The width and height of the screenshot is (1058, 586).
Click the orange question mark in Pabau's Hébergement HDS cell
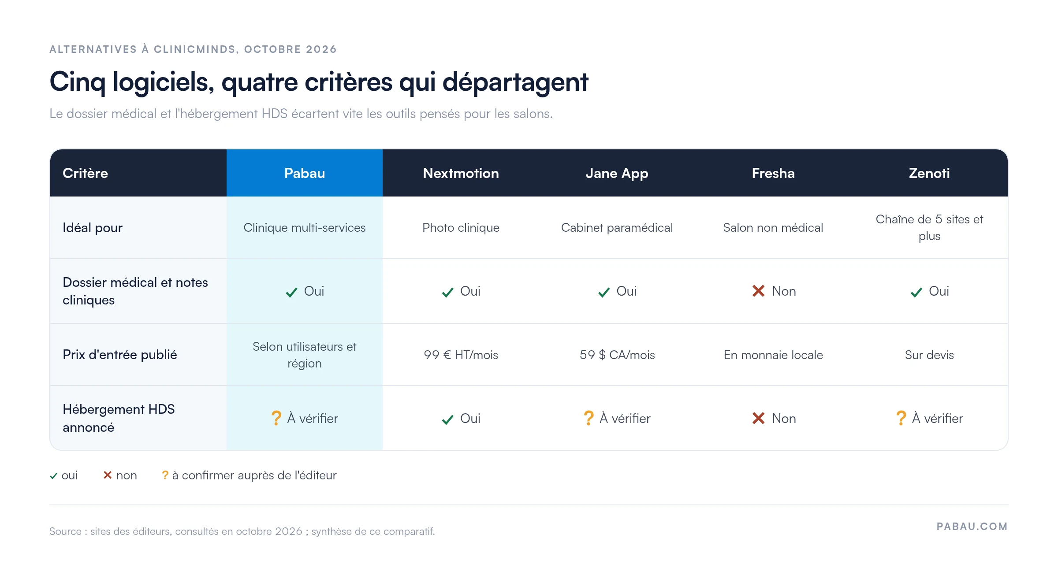coord(276,418)
